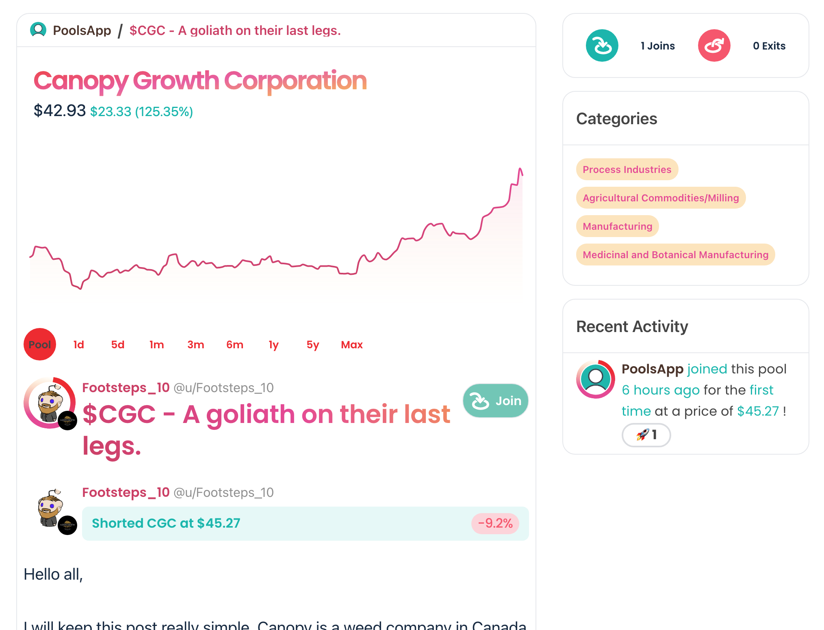Click the Shorted CGC at $45.27 banner

[305, 523]
